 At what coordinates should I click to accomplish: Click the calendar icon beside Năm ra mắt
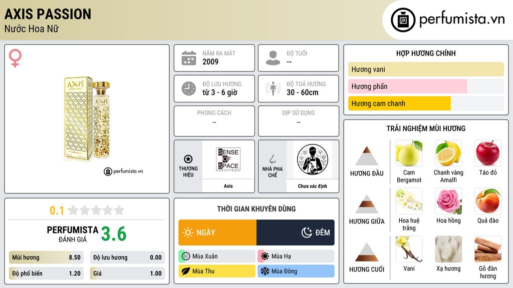(x=189, y=58)
